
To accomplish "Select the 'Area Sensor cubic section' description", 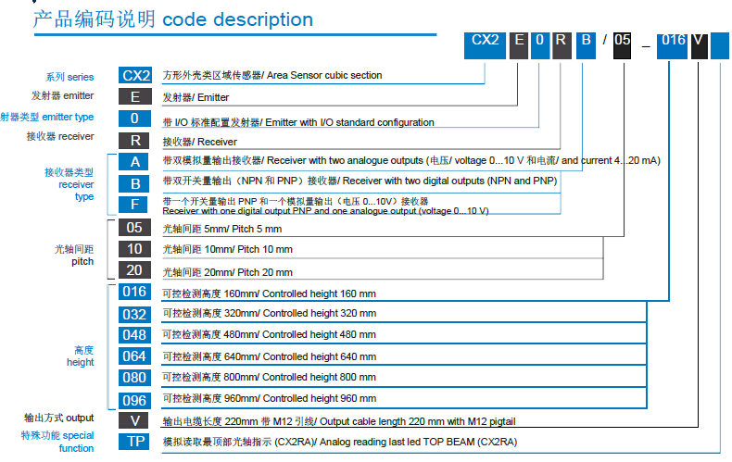I will (x=329, y=76).
